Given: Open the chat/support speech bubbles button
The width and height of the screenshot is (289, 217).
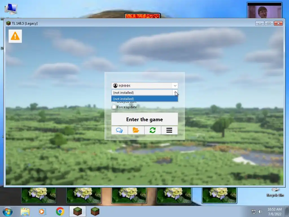Looking at the screenshot, I should 119,130.
